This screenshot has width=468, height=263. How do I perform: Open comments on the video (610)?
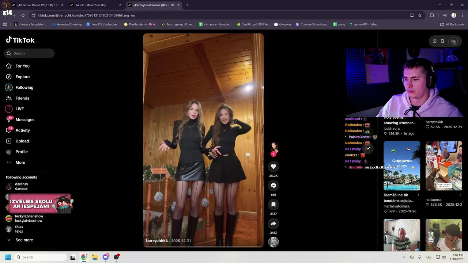click(x=273, y=186)
